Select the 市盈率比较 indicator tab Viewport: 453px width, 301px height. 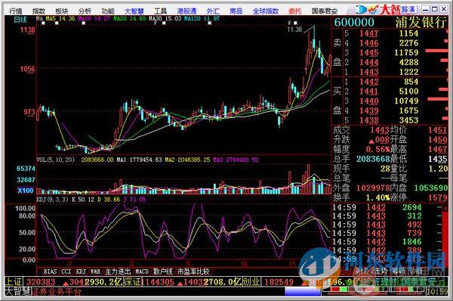point(193,272)
